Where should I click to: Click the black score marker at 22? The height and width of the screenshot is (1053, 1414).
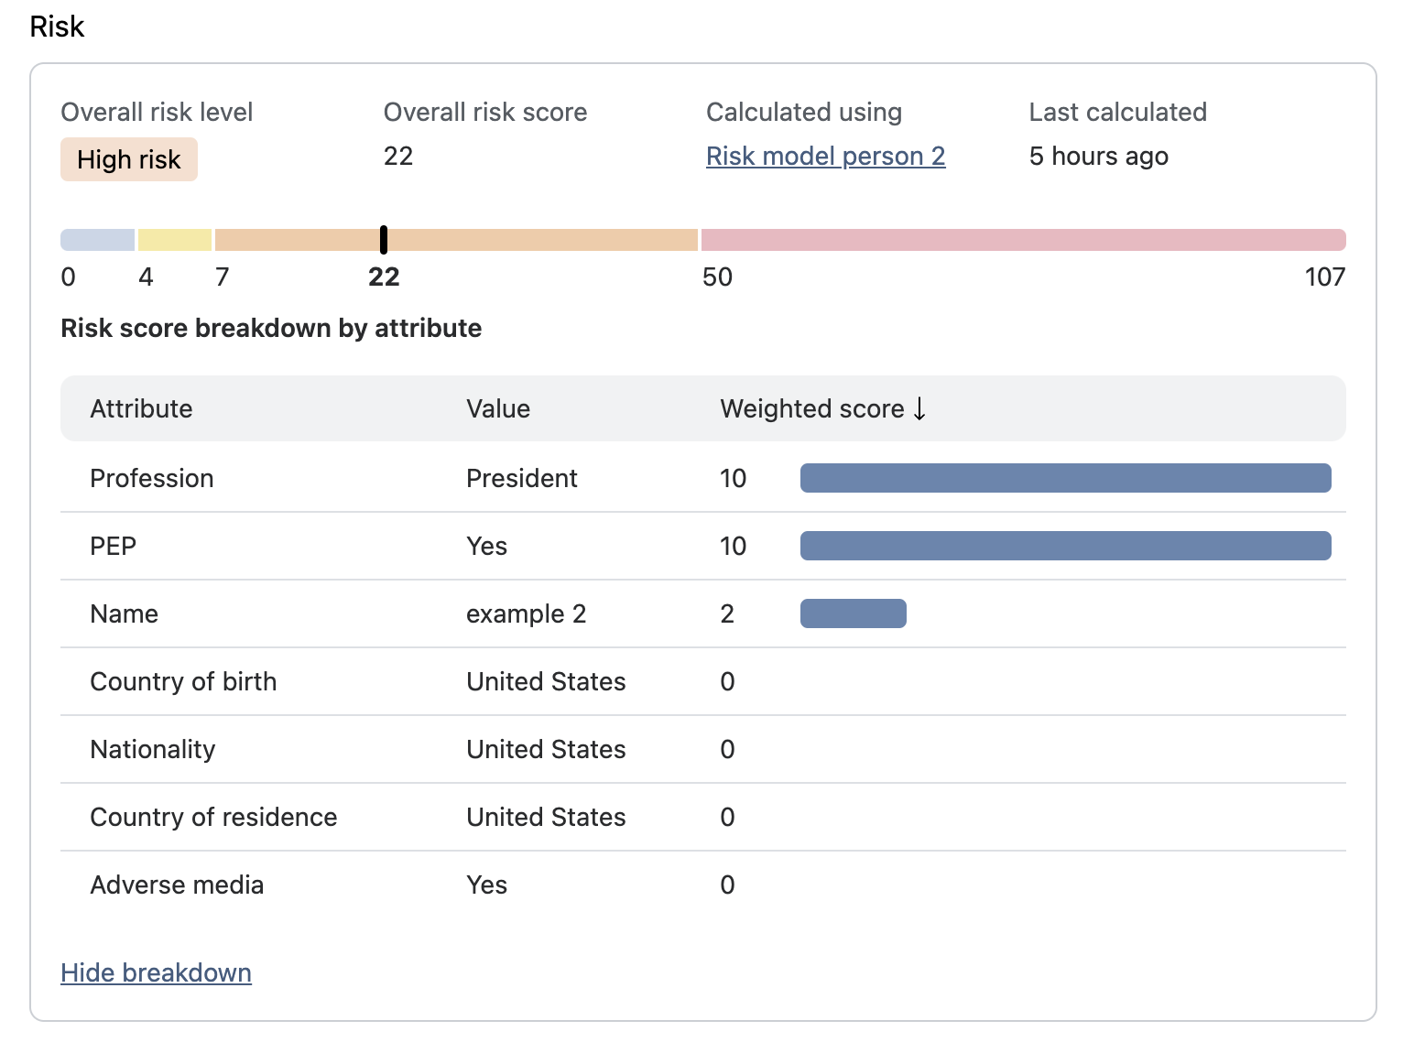383,240
